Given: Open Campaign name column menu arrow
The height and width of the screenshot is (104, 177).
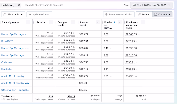Looking at the screenshot, I should tap(28, 22).
